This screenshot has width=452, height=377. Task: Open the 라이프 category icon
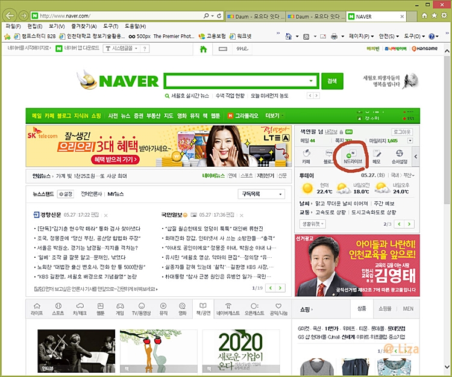[37, 310]
